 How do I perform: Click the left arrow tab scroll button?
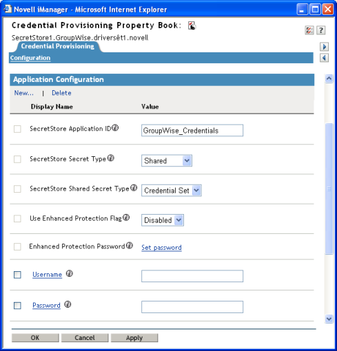324,58
